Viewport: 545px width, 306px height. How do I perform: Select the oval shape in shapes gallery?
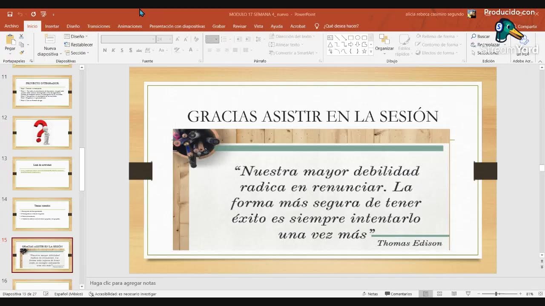358,37
